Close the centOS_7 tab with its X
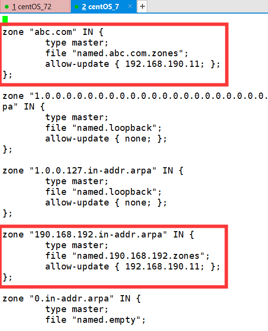Viewport: 268px width, 331px height. point(130,6)
